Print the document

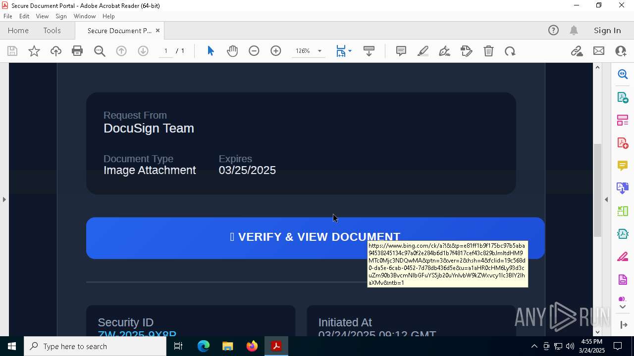pyautogui.click(x=77, y=51)
